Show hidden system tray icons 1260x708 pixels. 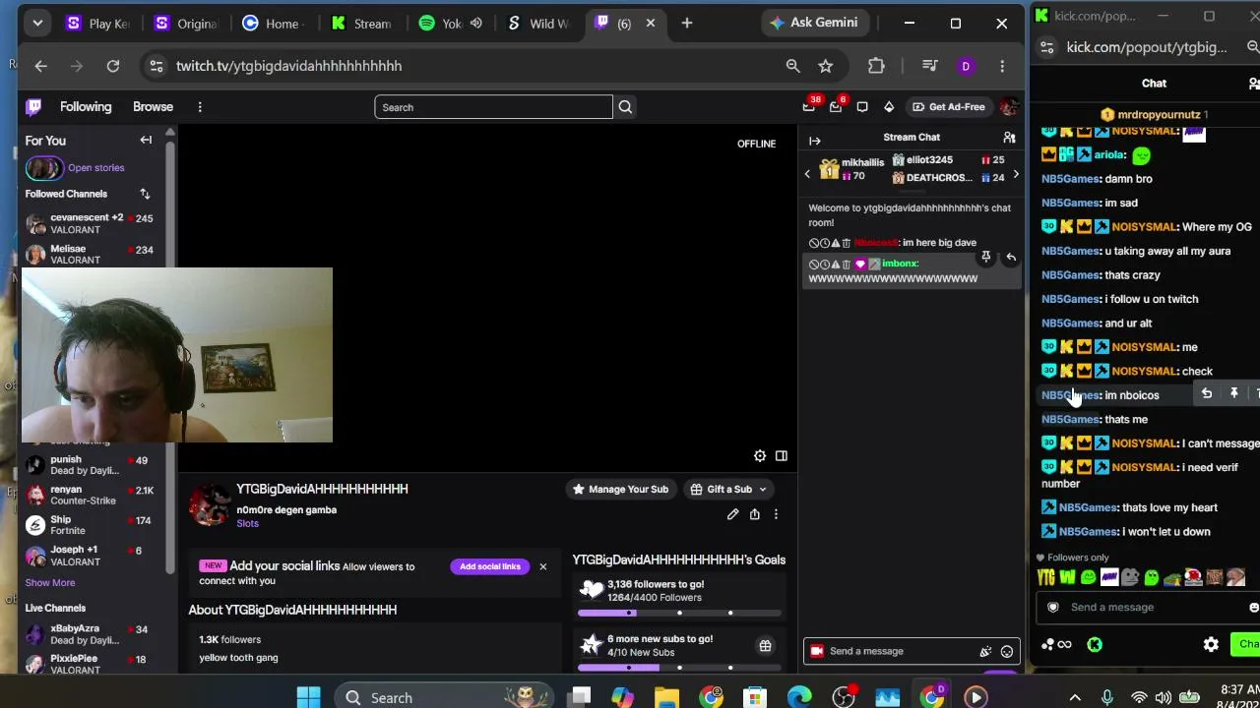coord(1075,697)
